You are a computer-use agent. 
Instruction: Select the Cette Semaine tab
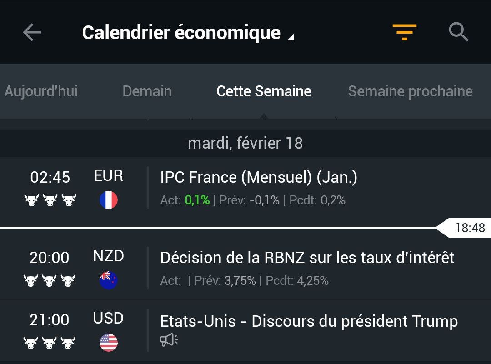[264, 91]
